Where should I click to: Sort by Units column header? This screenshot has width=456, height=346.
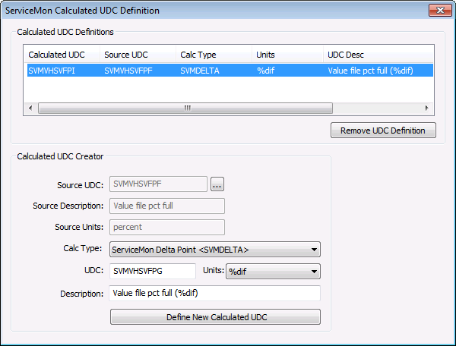tap(287, 55)
